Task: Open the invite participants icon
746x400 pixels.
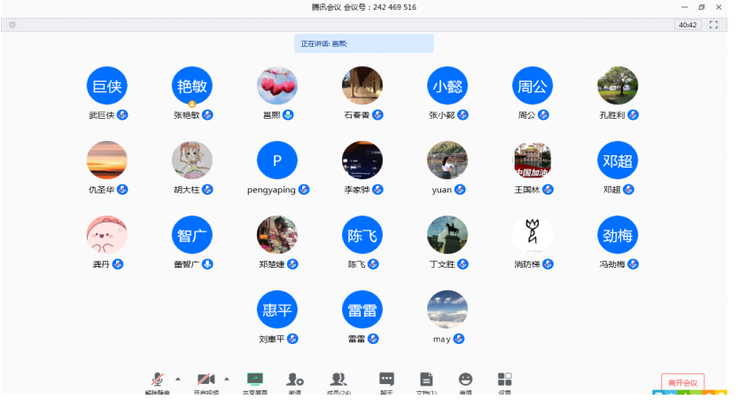Action: click(295, 380)
